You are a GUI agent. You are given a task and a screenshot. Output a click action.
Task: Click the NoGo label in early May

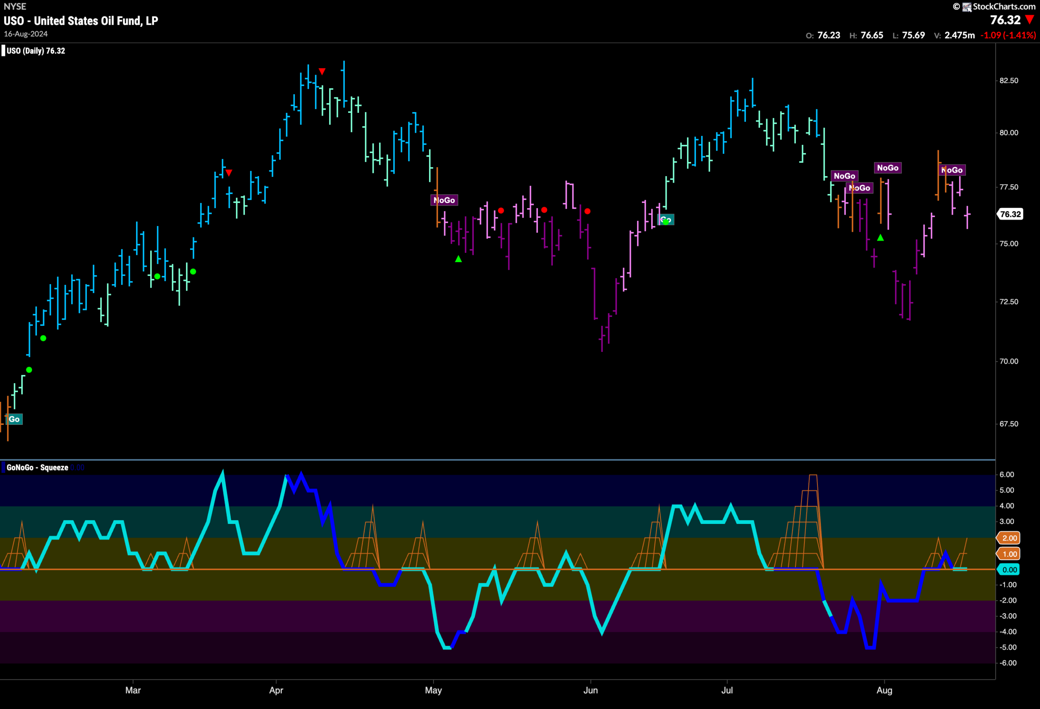coord(444,200)
